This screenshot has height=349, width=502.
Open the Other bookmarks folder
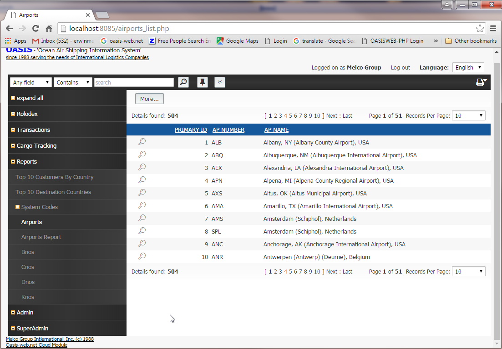[x=471, y=41]
